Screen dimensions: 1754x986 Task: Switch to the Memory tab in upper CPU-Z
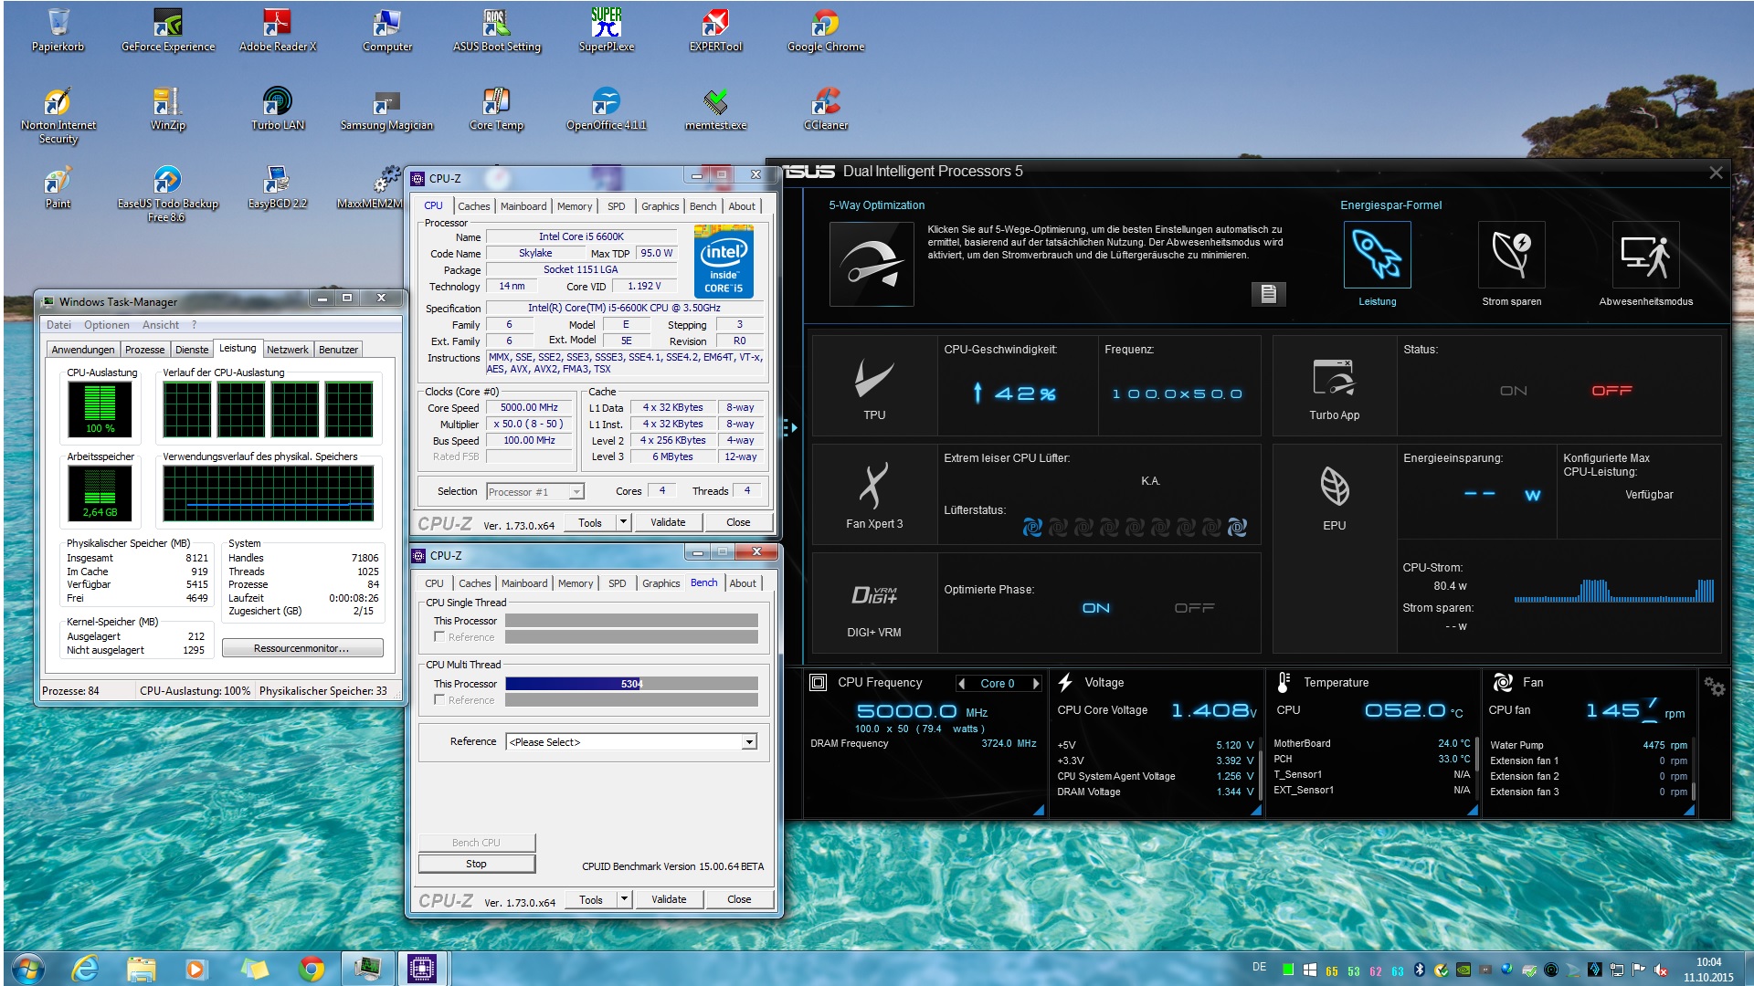574,206
